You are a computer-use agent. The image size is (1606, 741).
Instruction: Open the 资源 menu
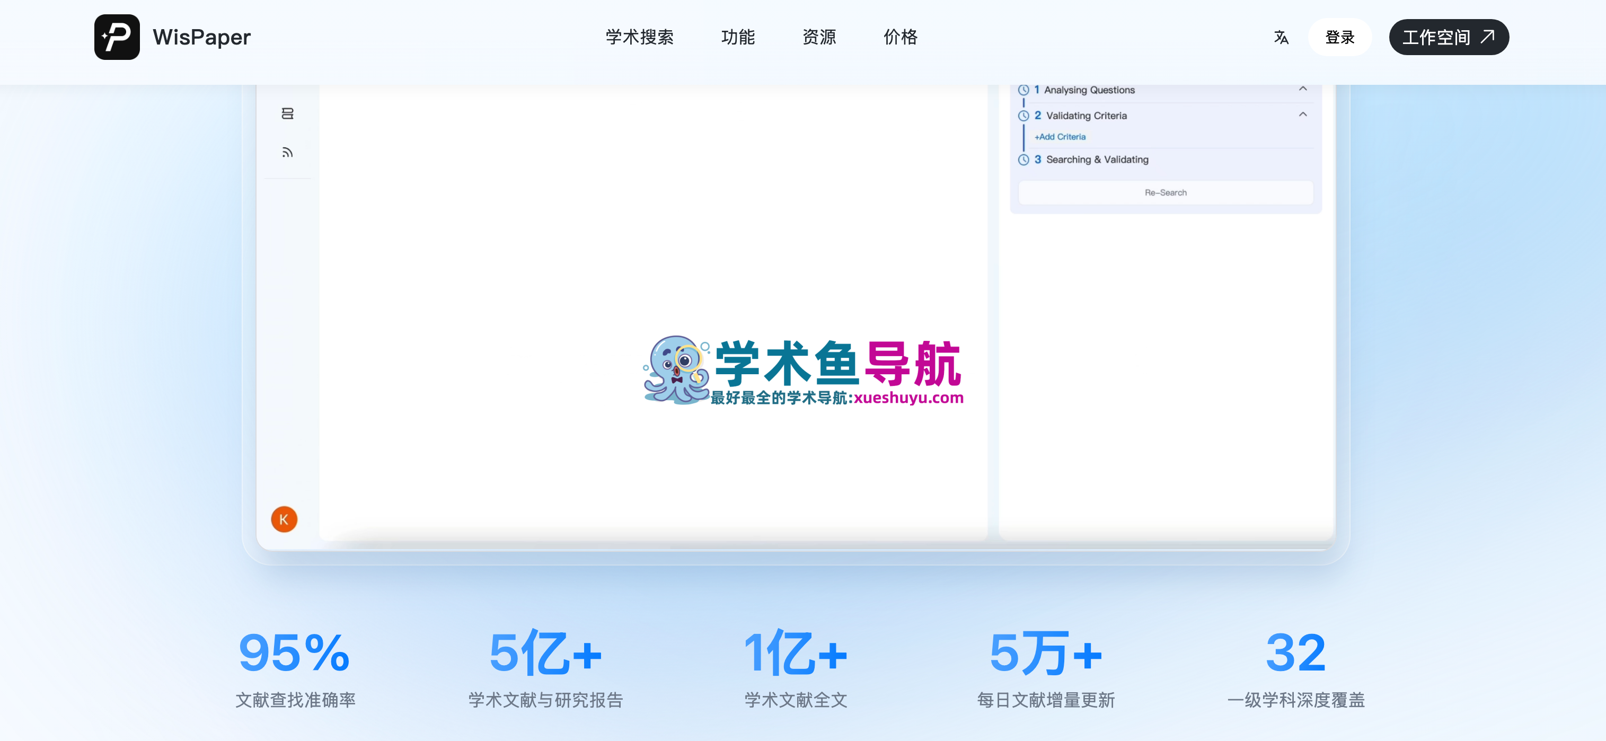tap(818, 38)
